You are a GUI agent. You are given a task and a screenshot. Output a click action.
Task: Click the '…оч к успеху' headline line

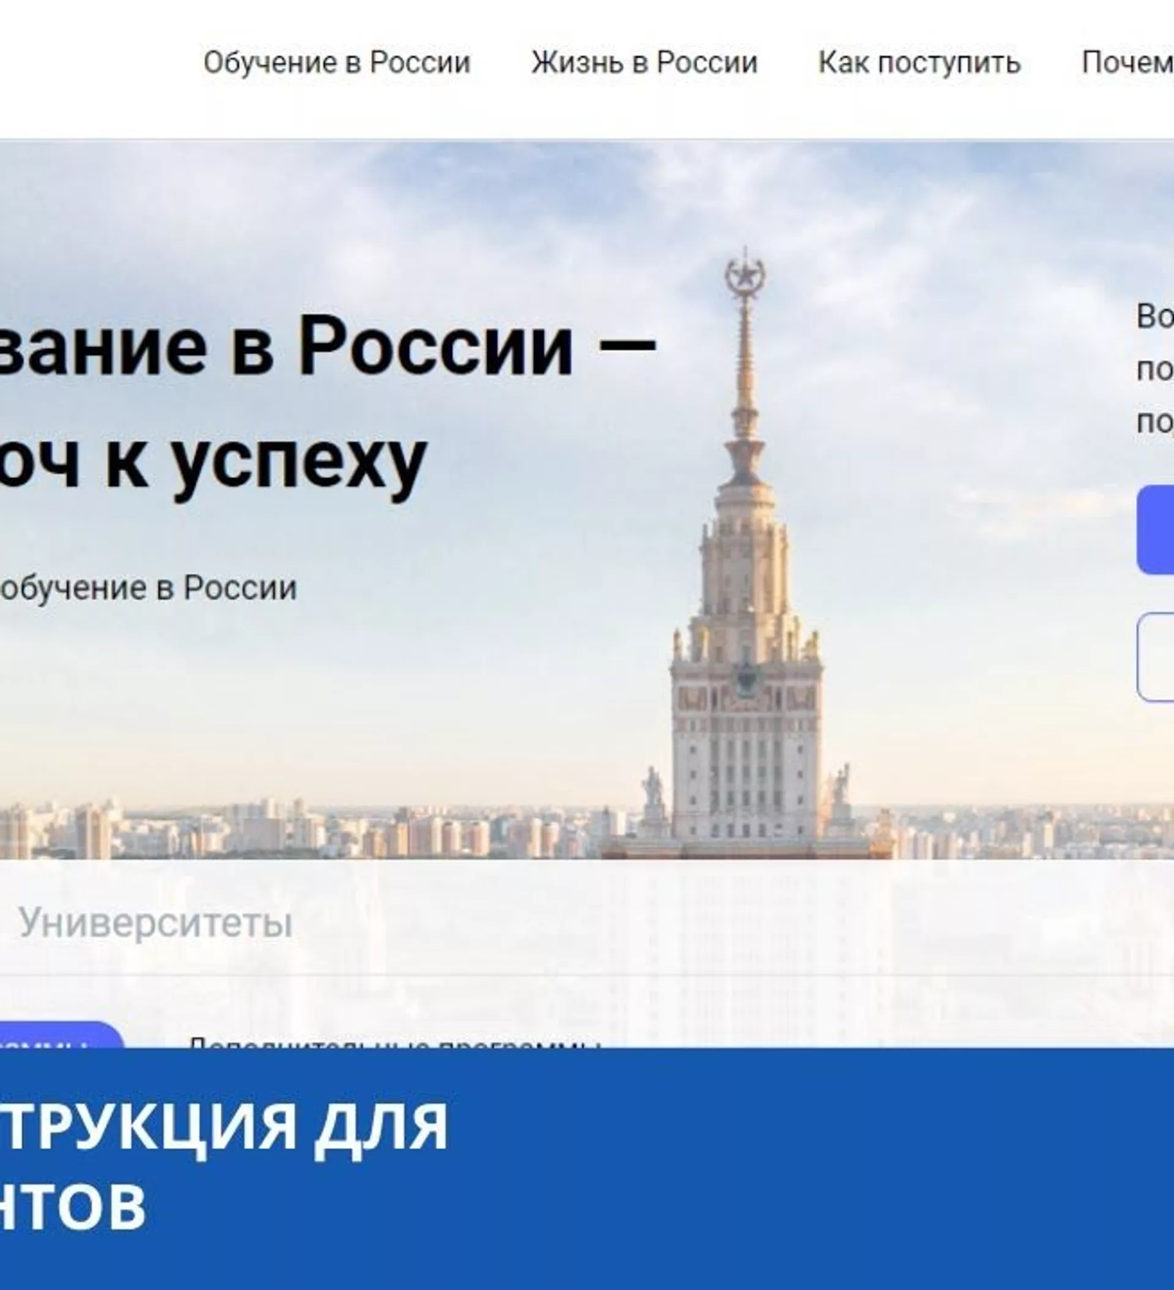tap(213, 461)
